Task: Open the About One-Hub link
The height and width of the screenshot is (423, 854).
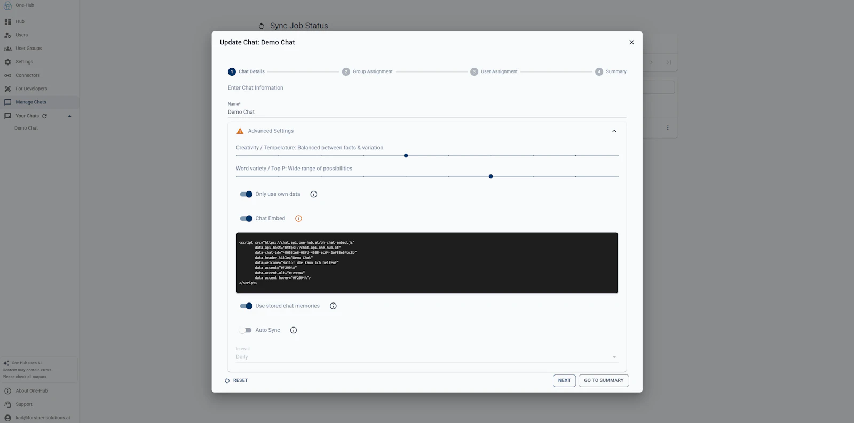Action: (31, 391)
